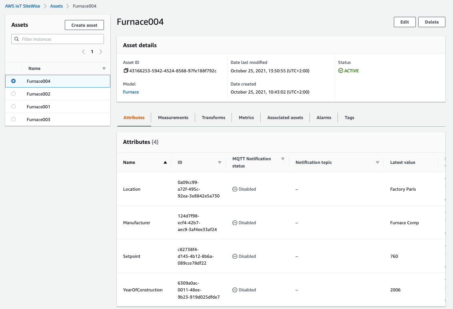Click the next page arrow in Assets pagination
The image size is (453, 309).
point(101,52)
